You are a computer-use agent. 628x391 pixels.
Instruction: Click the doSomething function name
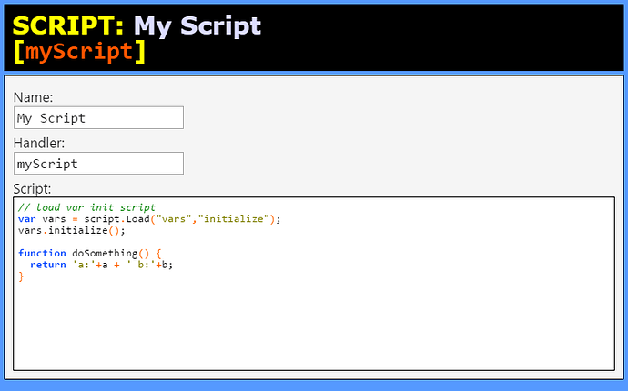[x=105, y=254]
